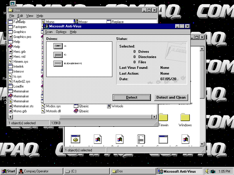Select the Graphics program icon
Viewport: 234px width, 175px height.
coord(11,32)
